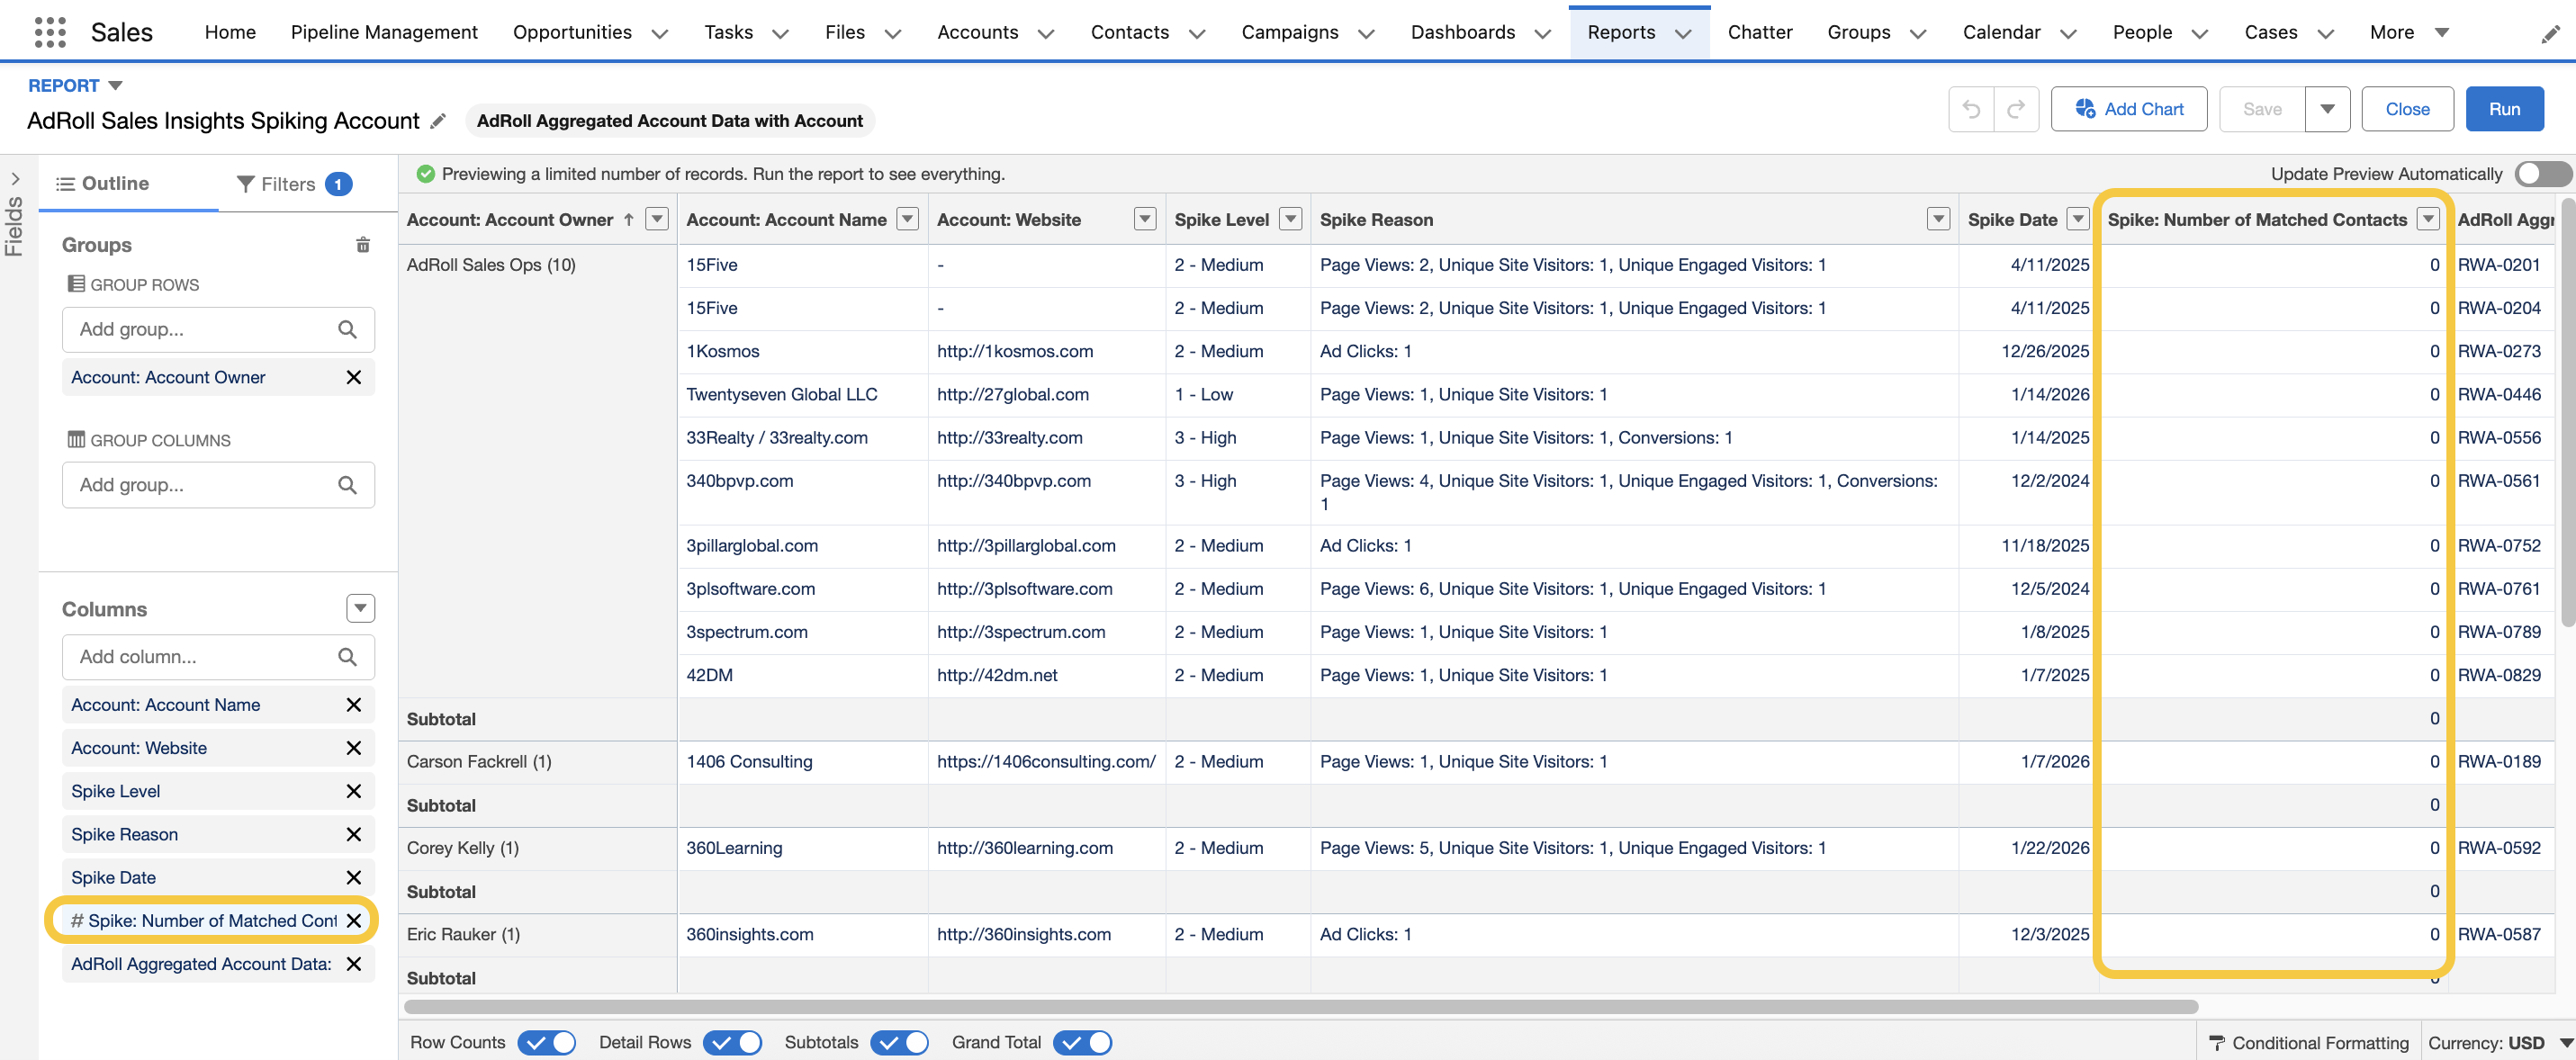Remove the Spike Date column

click(353, 877)
